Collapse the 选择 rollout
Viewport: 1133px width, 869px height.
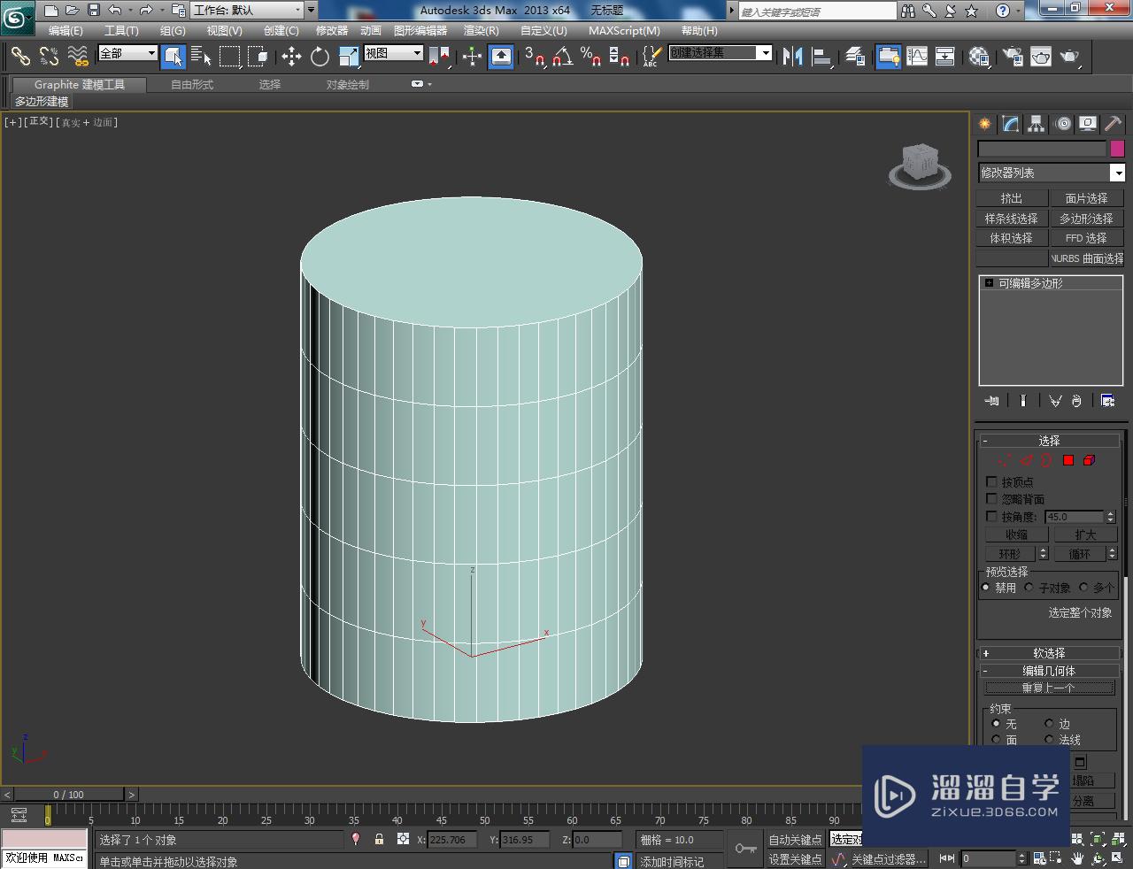point(1049,441)
